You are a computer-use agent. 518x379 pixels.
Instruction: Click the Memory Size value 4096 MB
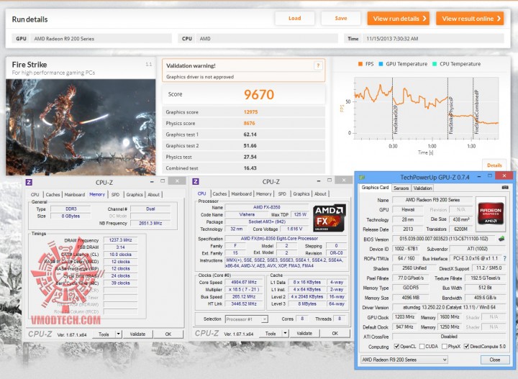coord(410,298)
